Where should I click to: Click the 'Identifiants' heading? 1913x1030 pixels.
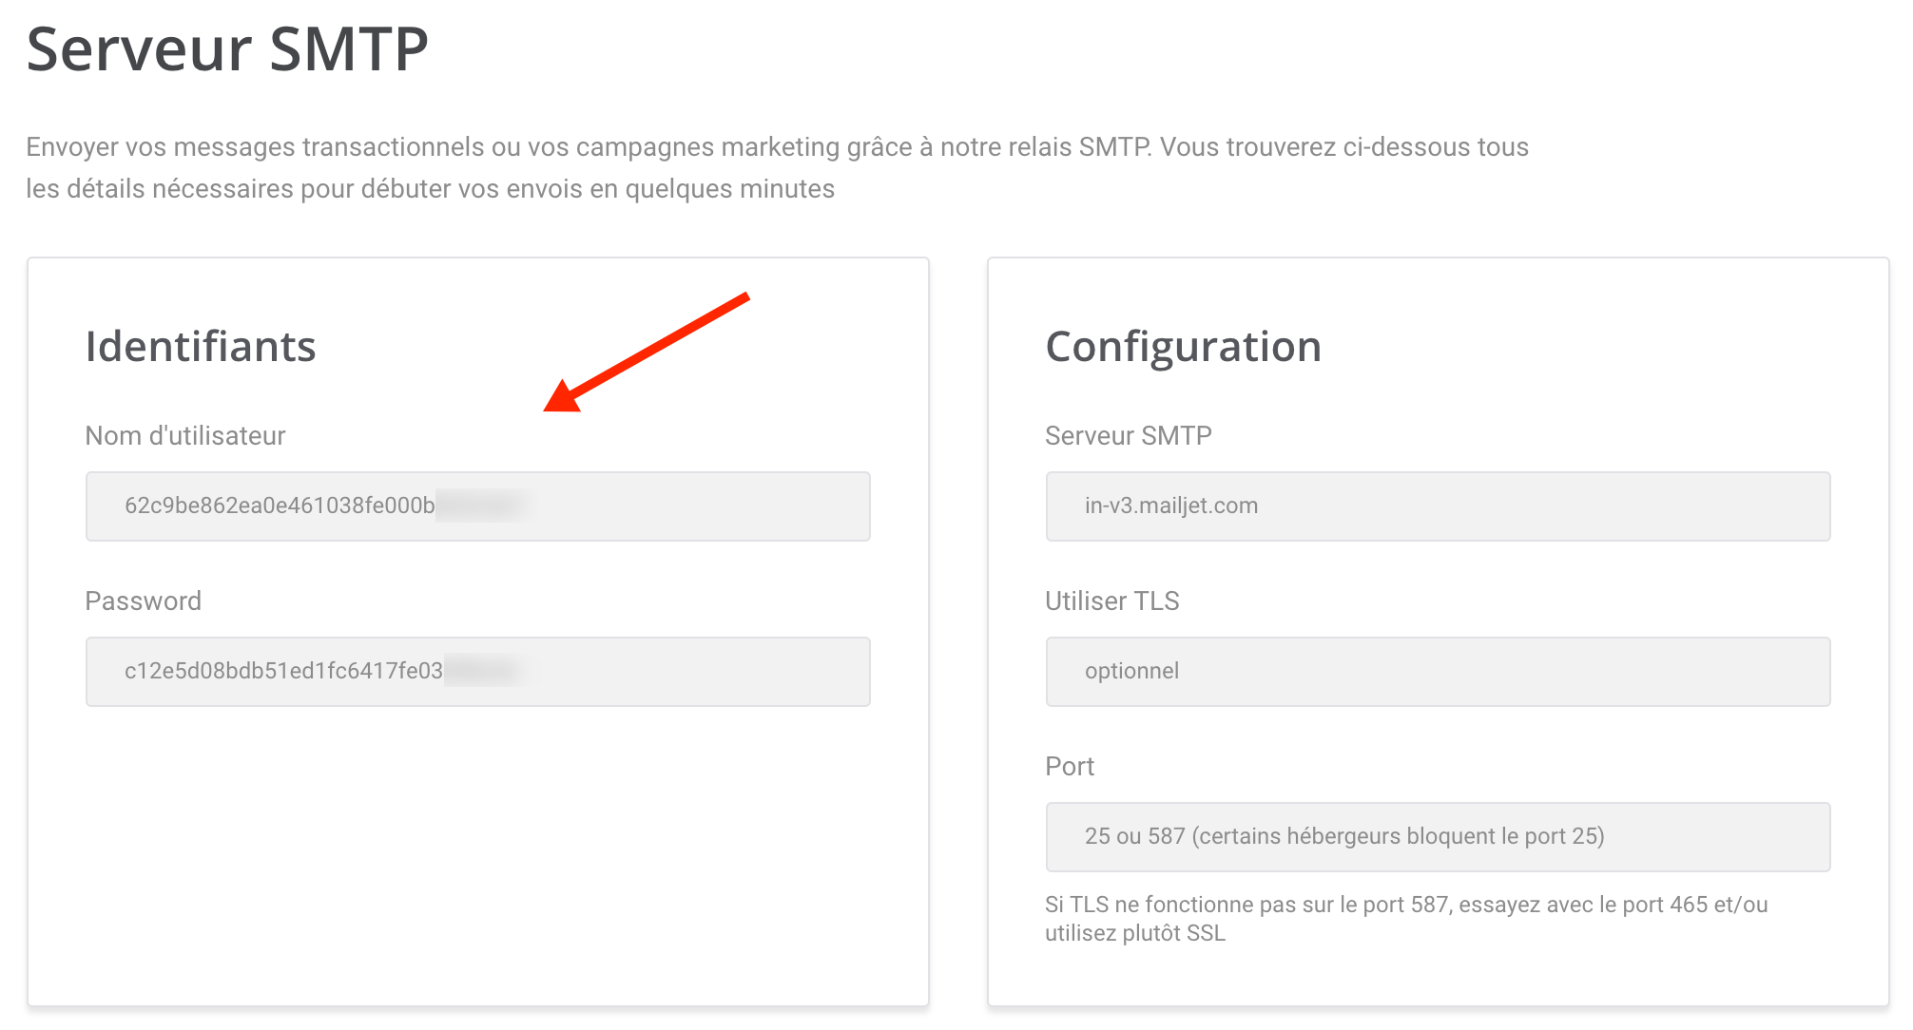click(x=201, y=347)
